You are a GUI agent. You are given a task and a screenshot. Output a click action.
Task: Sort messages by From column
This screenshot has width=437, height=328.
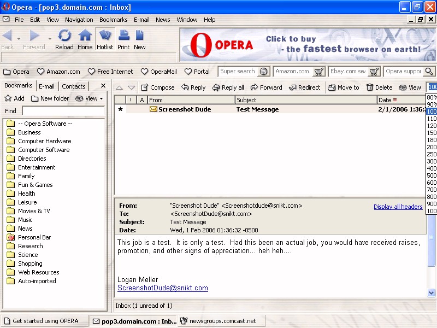192,100
